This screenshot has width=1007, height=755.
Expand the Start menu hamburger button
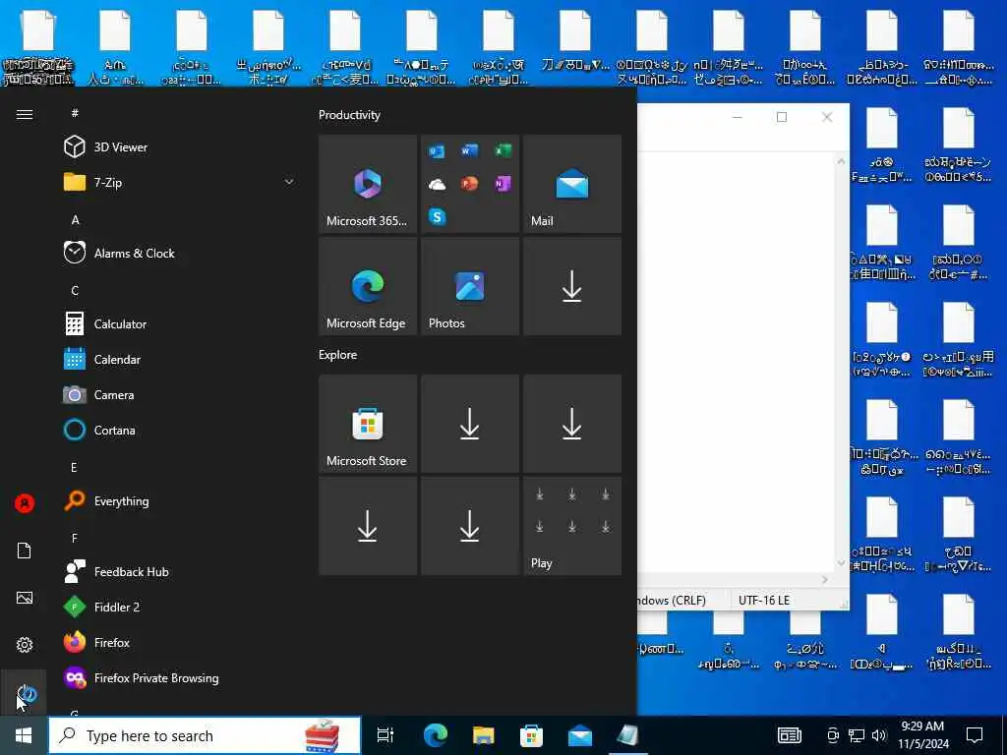click(x=25, y=114)
